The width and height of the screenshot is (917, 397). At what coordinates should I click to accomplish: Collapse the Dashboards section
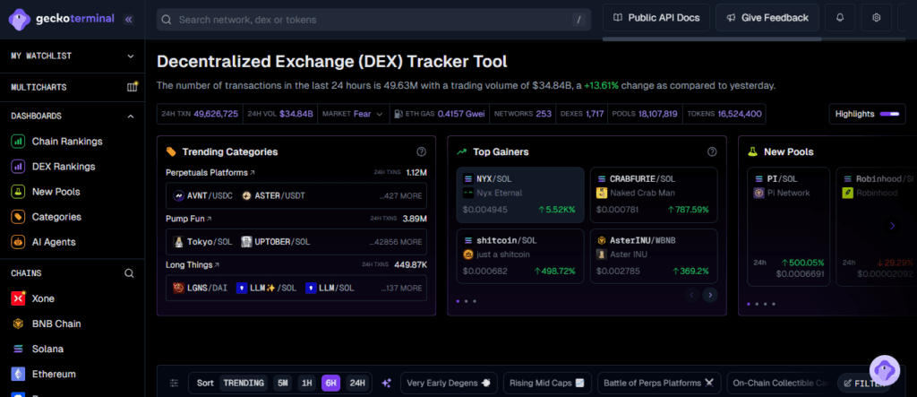pos(131,116)
